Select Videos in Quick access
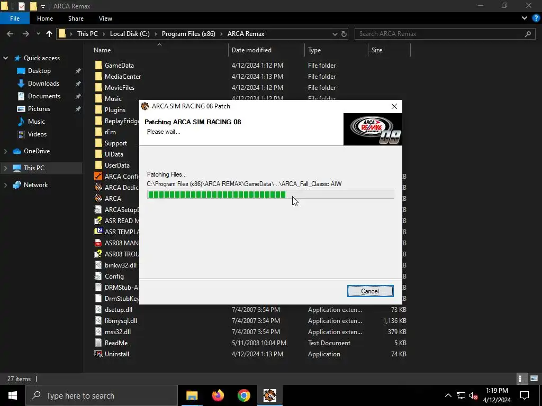This screenshot has width=542, height=406. (x=37, y=134)
